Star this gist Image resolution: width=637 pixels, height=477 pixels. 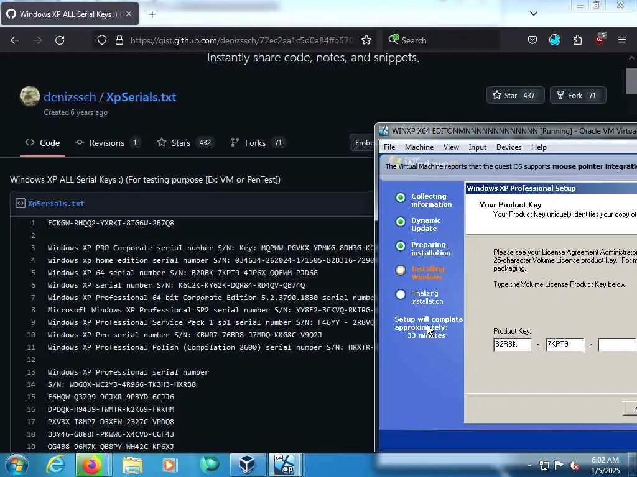[x=515, y=95]
